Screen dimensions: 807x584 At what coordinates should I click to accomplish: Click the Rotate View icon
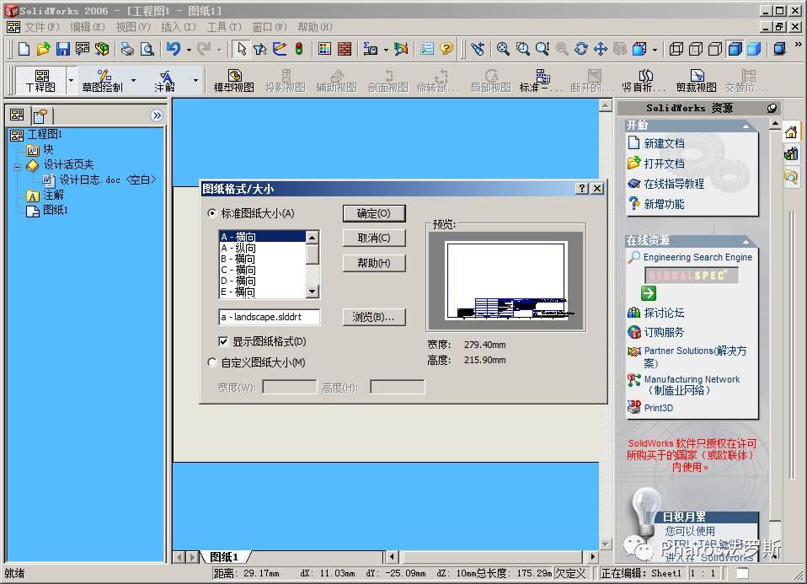(581, 49)
